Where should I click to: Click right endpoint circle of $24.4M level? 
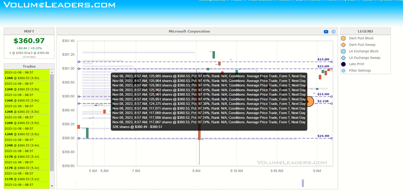point(331,138)
